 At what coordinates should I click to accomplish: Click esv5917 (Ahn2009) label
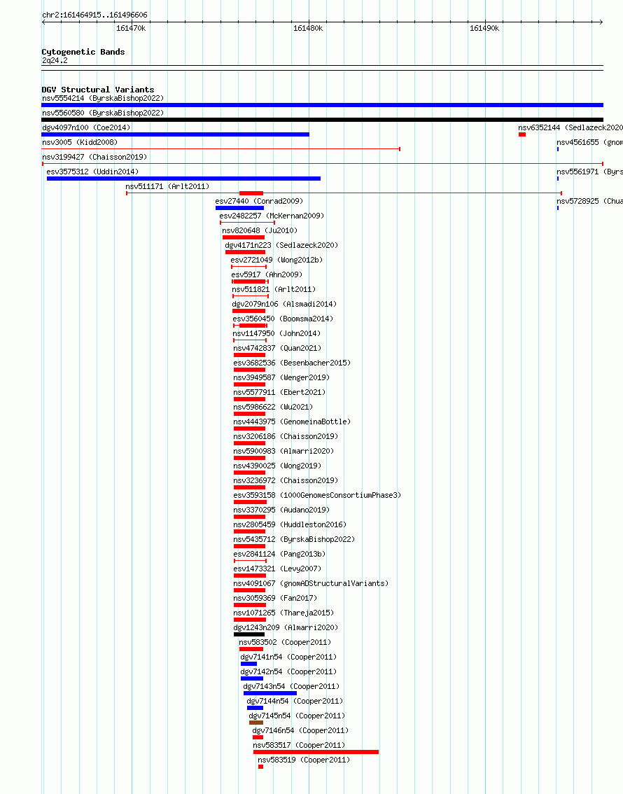pos(267,274)
